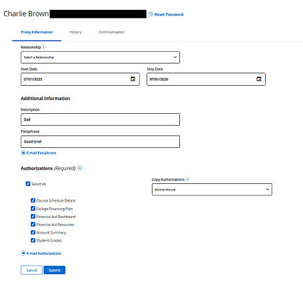Open the Copy Authorizations dropdown showing Minnie Mouse
The image size is (303, 288).
coord(212,189)
